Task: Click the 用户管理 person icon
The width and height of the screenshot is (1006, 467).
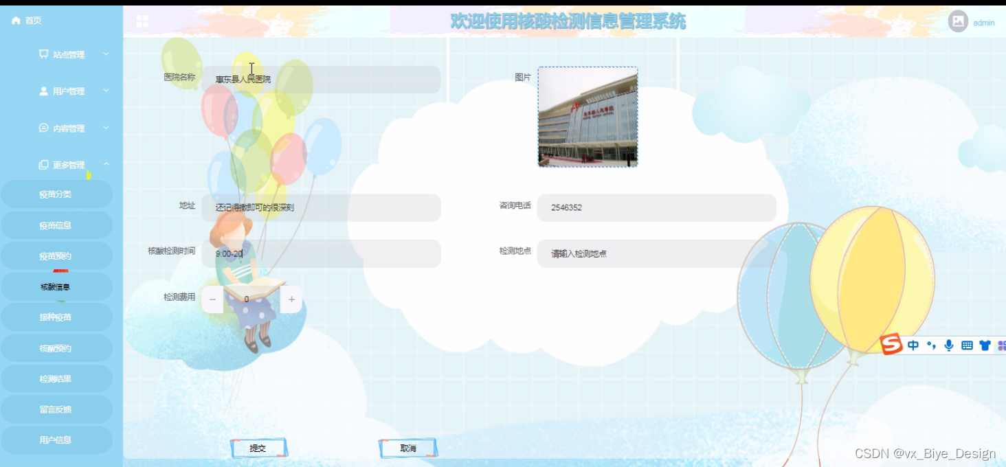Action: [44, 91]
